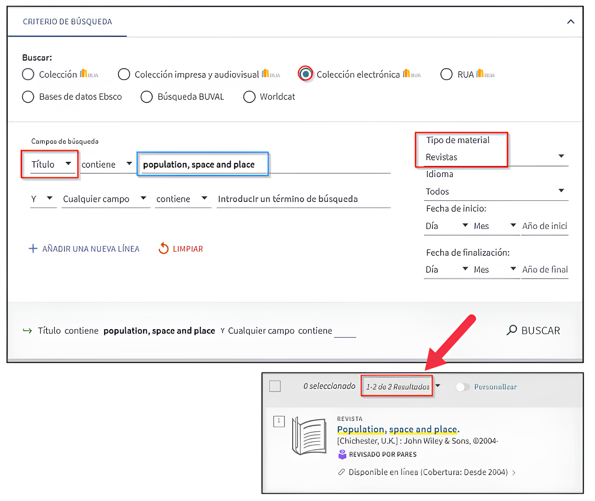Viewport: 595px width, 501px height.
Task: Collapse the Criterio de búsqueda panel
Action: 571,22
